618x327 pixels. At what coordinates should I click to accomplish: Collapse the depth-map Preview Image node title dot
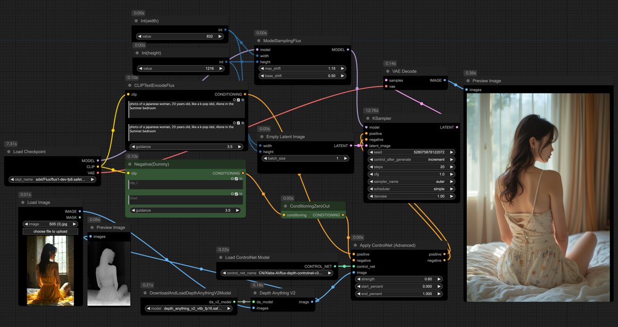pyautogui.click(x=93, y=228)
